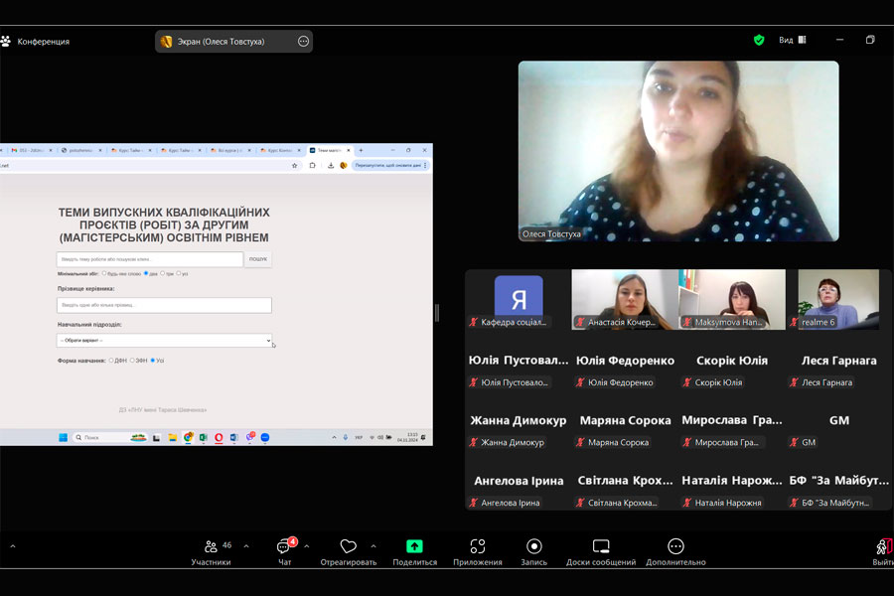Open downloads icon in shared Chrome toolbar
The height and width of the screenshot is (596, 894).
[x=331, y=166]
